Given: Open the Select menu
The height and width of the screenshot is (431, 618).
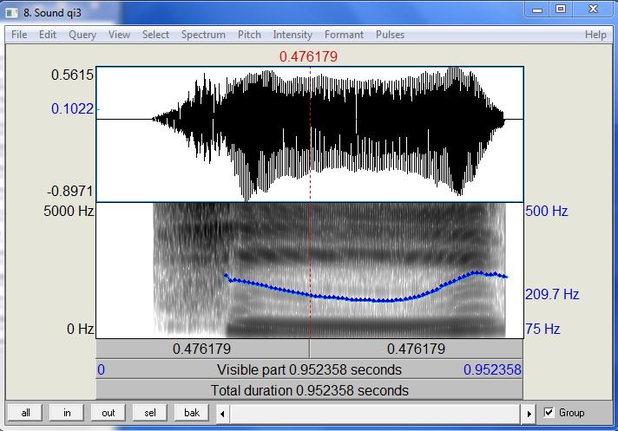Looking at the screenshot, I should tap(155, 35).
